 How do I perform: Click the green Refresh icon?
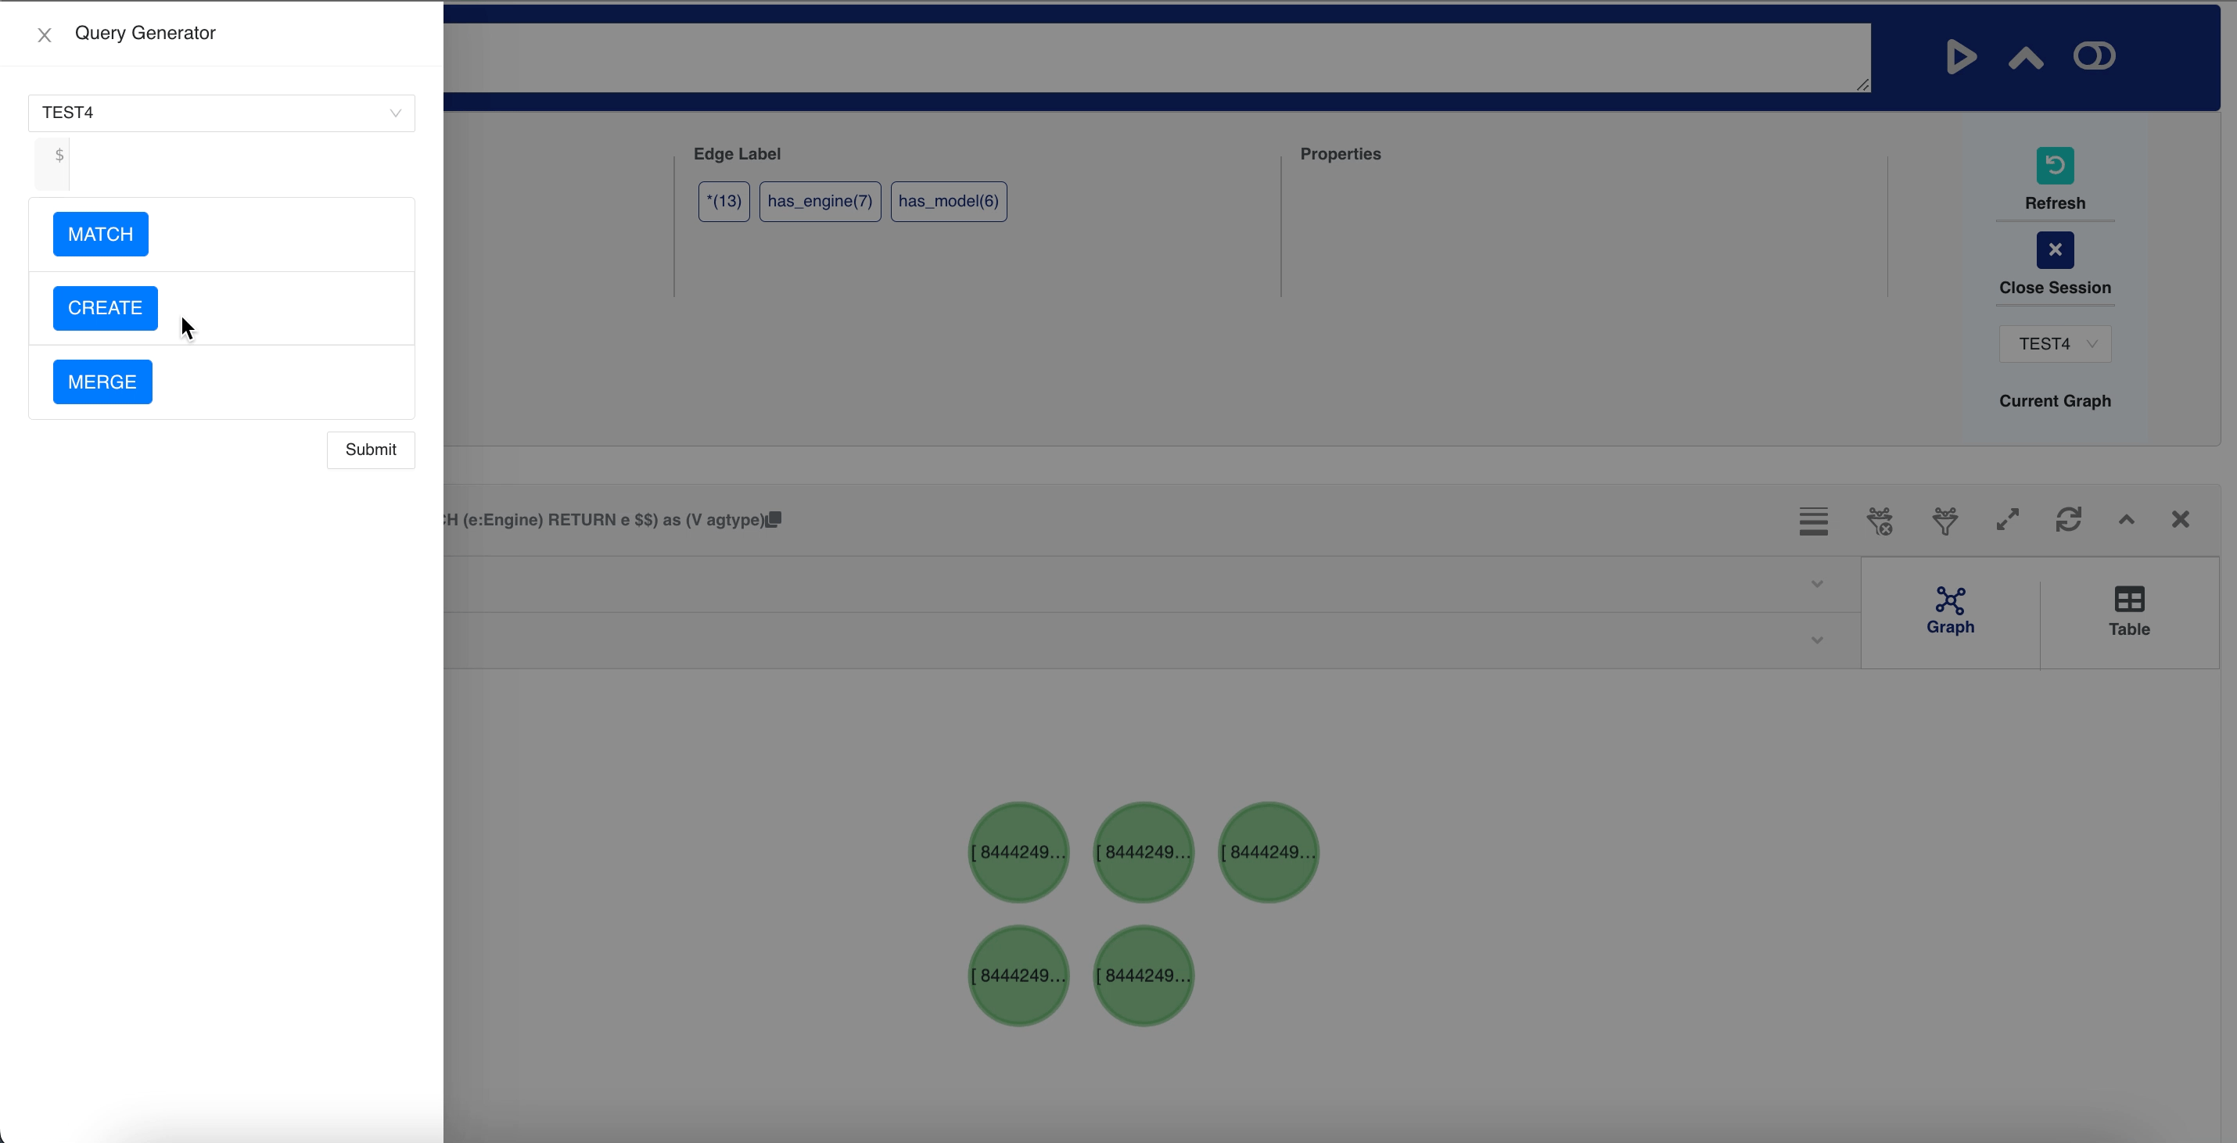pyautogui.click(x=2055, y=166)
